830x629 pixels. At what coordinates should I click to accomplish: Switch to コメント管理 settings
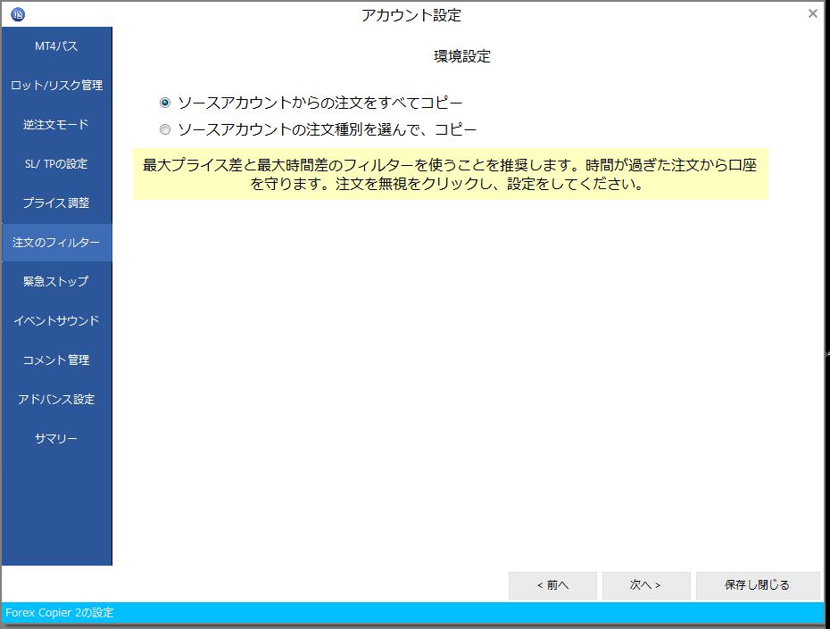pos(56,360)
